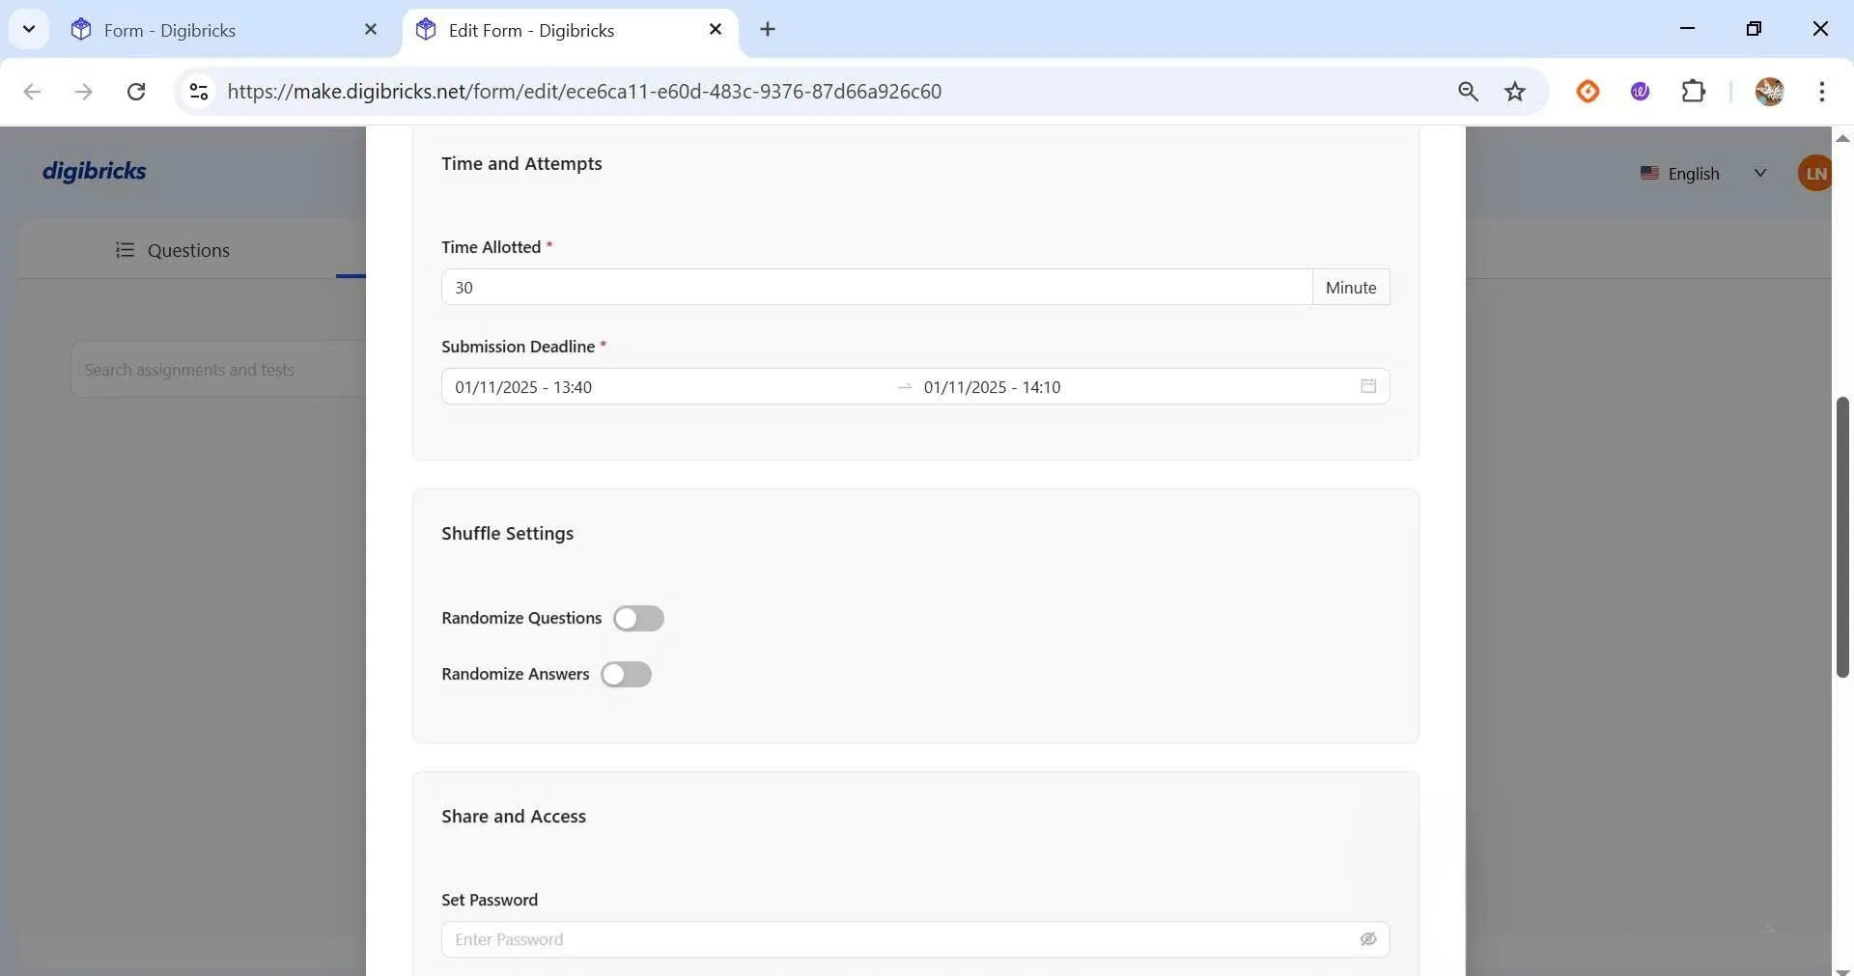Open the Questions tab
Viewport: 1854px width, 976px height.
(174, 250)
